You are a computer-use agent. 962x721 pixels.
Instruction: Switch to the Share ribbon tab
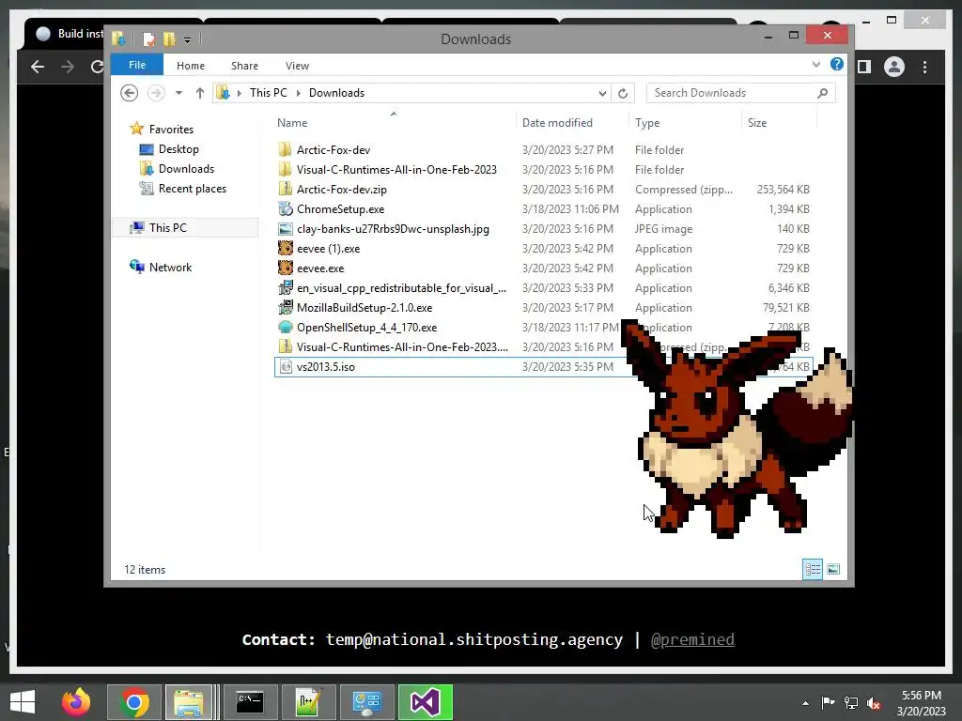click(244, 66)
